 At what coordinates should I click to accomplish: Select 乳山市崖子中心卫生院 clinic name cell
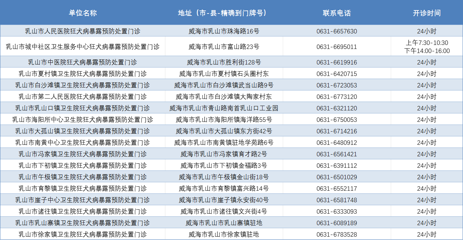(x=83, y=200)
